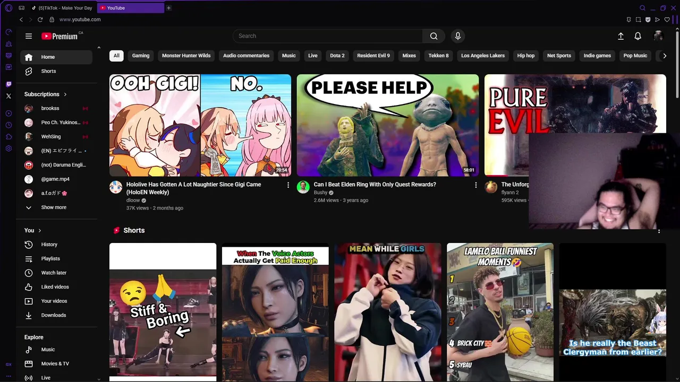Click the YouTube upload arrow icon
Image resolution: width=680 pixels, height=382 pixels.
[x=620, y=36]
